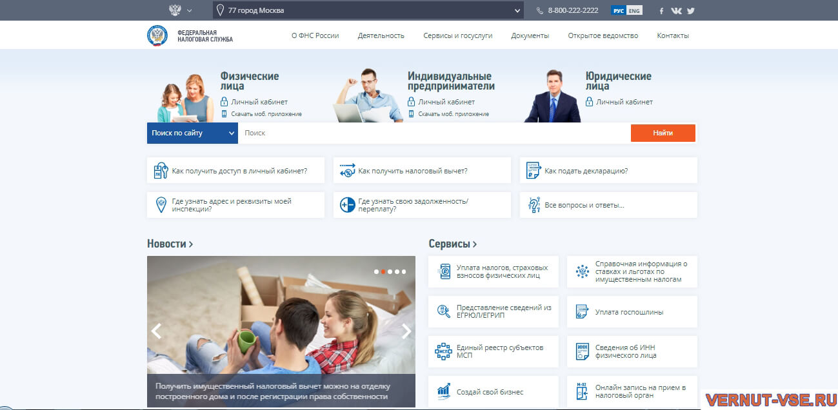Click the key icon for личный кабинет access
838x410 pixels.
[161, 171]
